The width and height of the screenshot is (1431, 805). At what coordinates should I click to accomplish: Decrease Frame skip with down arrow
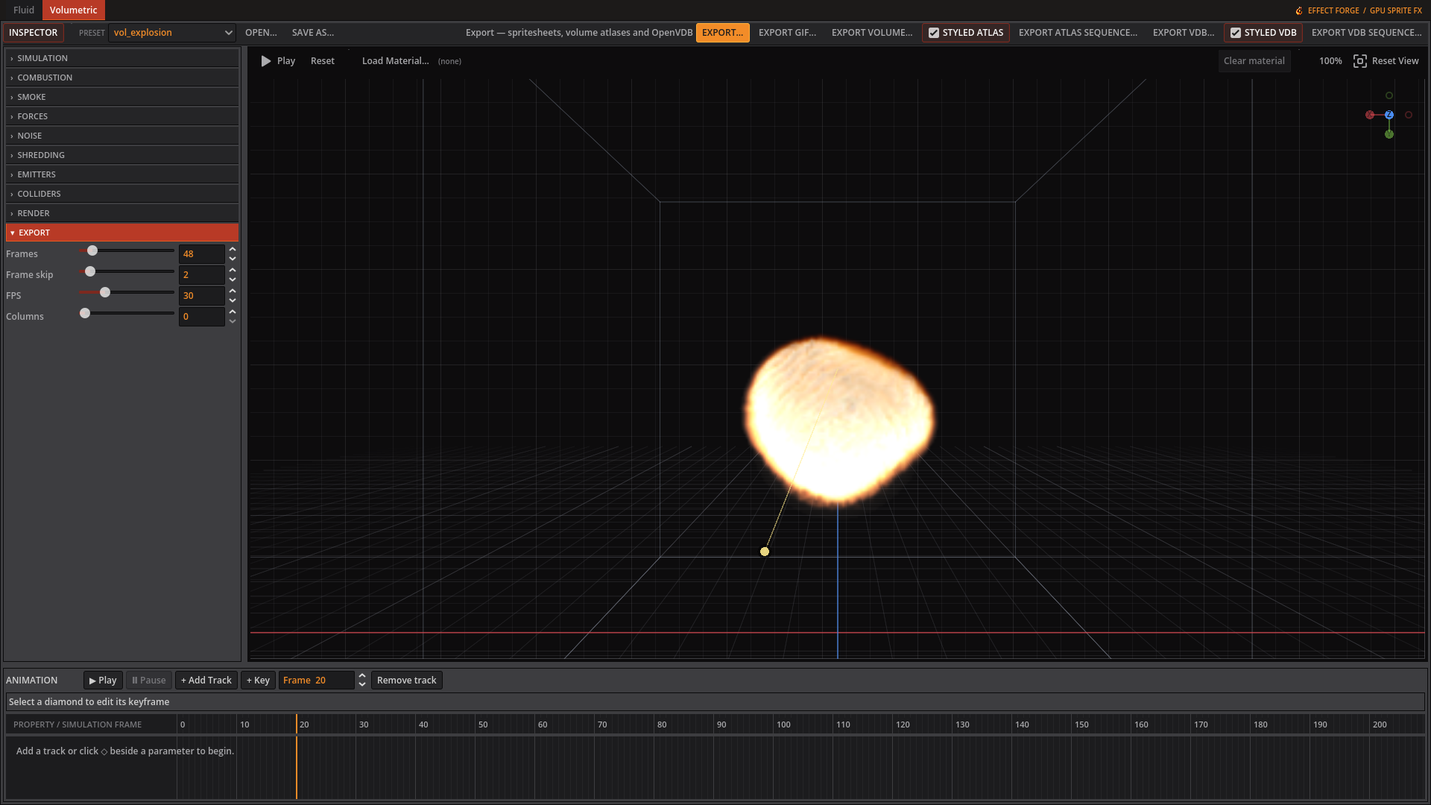click(233, 280)
